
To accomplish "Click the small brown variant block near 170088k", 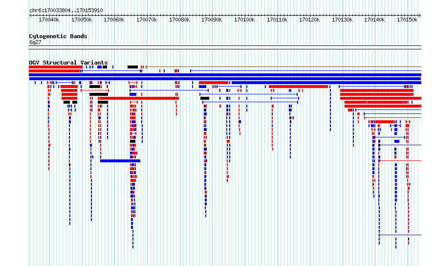I will click(205, 145).
